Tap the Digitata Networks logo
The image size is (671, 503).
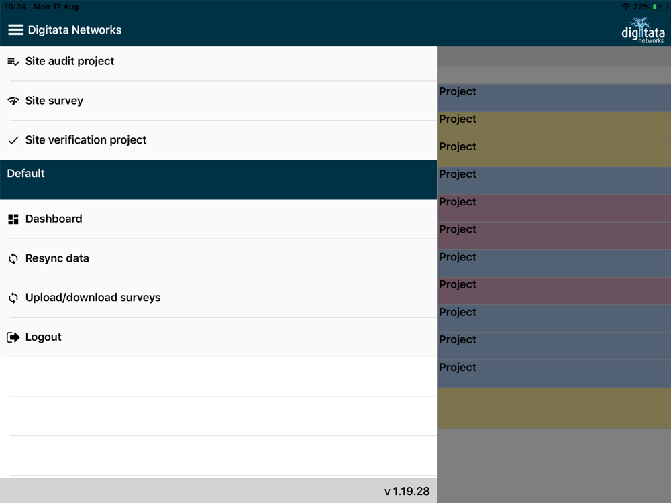pos(643,30)
